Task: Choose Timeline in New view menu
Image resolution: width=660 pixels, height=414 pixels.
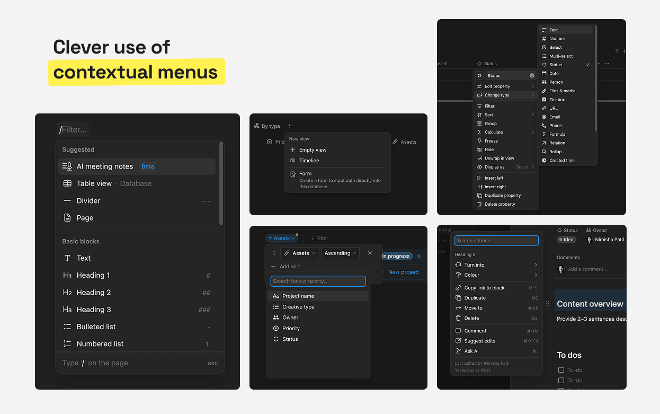Action: point(337,161)
